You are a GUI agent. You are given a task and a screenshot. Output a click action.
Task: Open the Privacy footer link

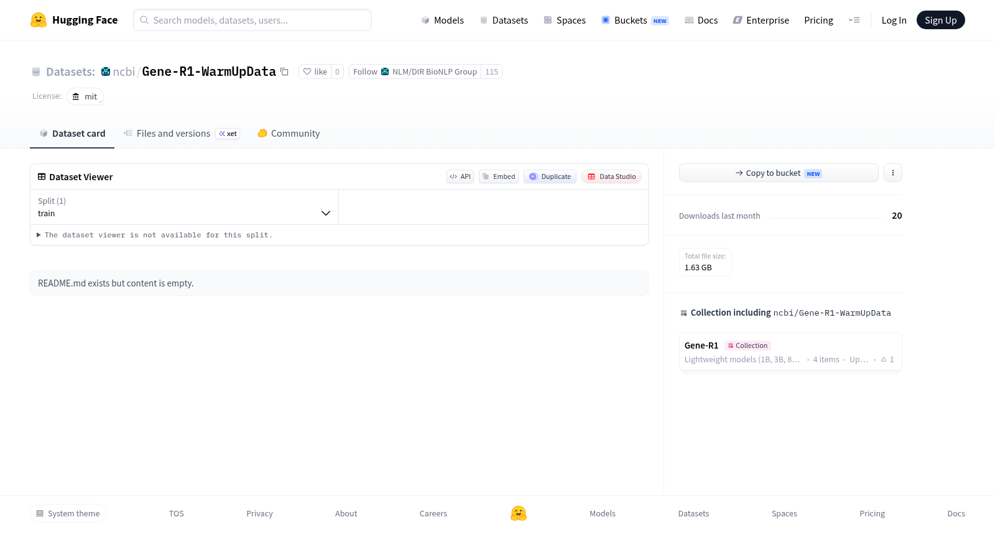click(259, 513)
